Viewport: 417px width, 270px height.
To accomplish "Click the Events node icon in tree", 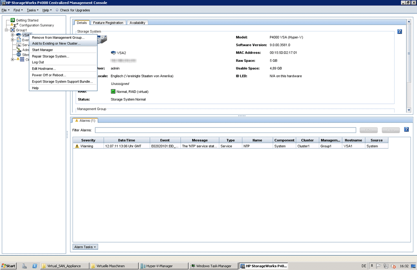I will pos(19,40).
